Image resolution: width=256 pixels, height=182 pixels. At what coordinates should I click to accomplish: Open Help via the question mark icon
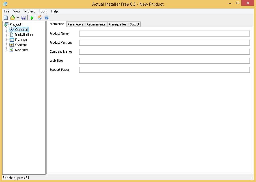click(x=47, y=18)
